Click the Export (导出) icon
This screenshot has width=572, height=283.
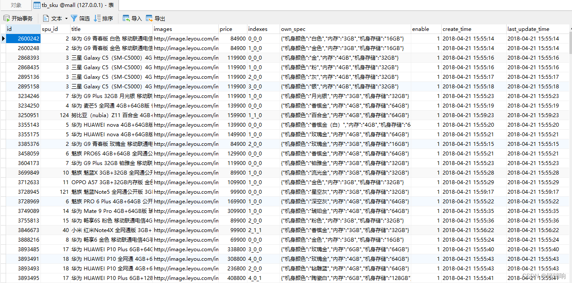(x=149, y=18)
